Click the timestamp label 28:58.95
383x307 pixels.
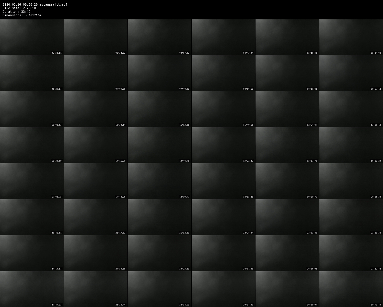184,305
